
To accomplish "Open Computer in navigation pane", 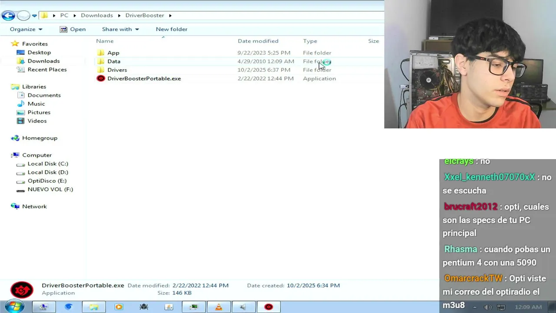I will coord(37,155).
